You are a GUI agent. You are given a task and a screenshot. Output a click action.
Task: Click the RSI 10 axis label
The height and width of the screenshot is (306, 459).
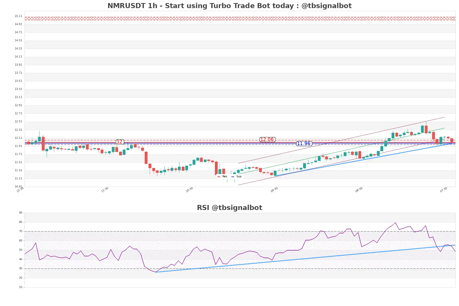(21, 287)
